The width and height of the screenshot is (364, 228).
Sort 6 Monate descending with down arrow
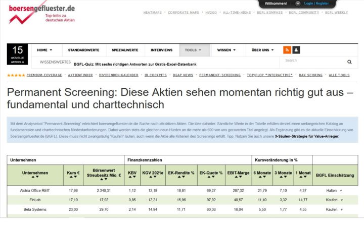click(264, 177)
